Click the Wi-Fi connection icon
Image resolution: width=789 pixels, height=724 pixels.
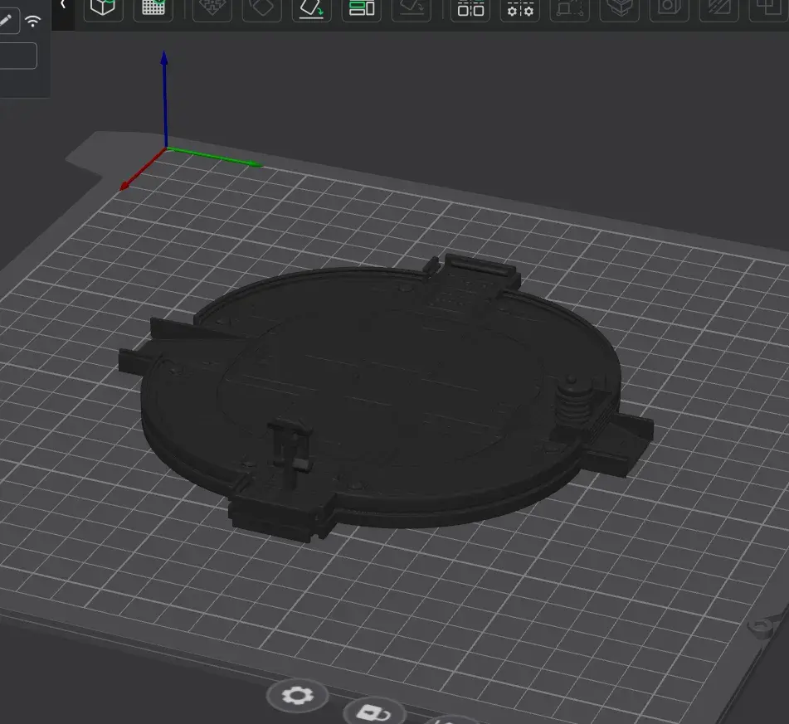point(32,21)
